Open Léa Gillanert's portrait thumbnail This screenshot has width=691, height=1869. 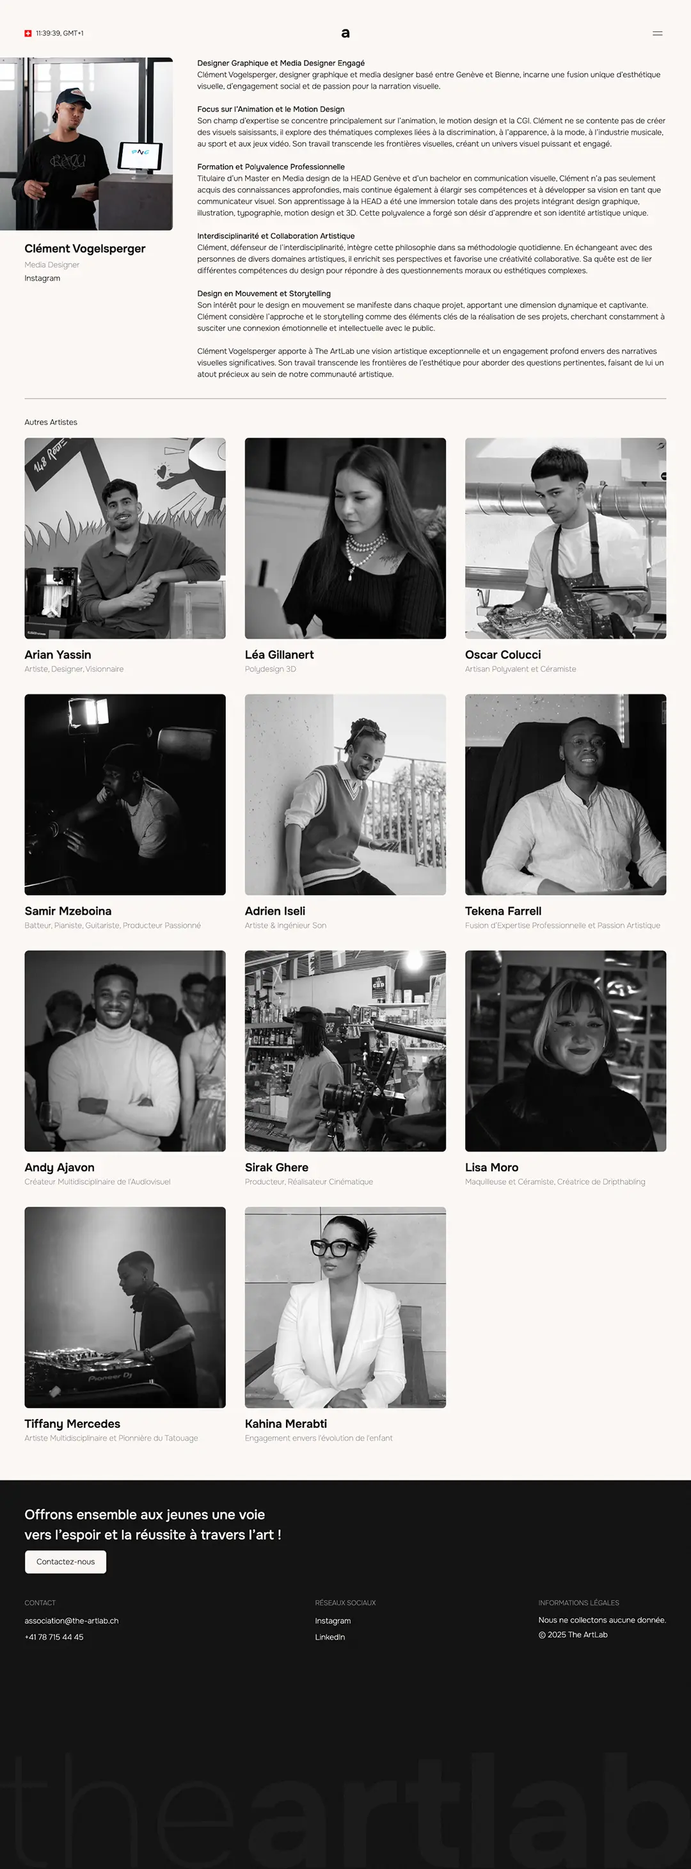pos(345,538)
